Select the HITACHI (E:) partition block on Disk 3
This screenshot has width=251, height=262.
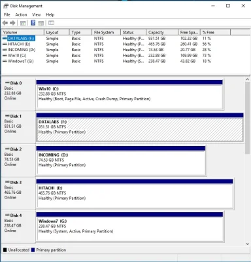click(135, 194)
